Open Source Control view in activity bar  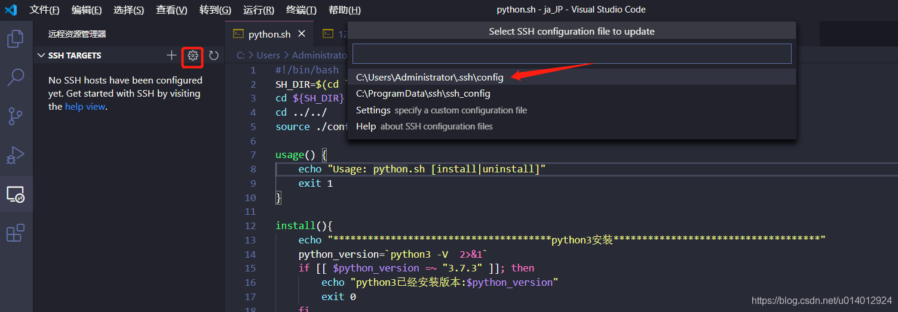15,116
